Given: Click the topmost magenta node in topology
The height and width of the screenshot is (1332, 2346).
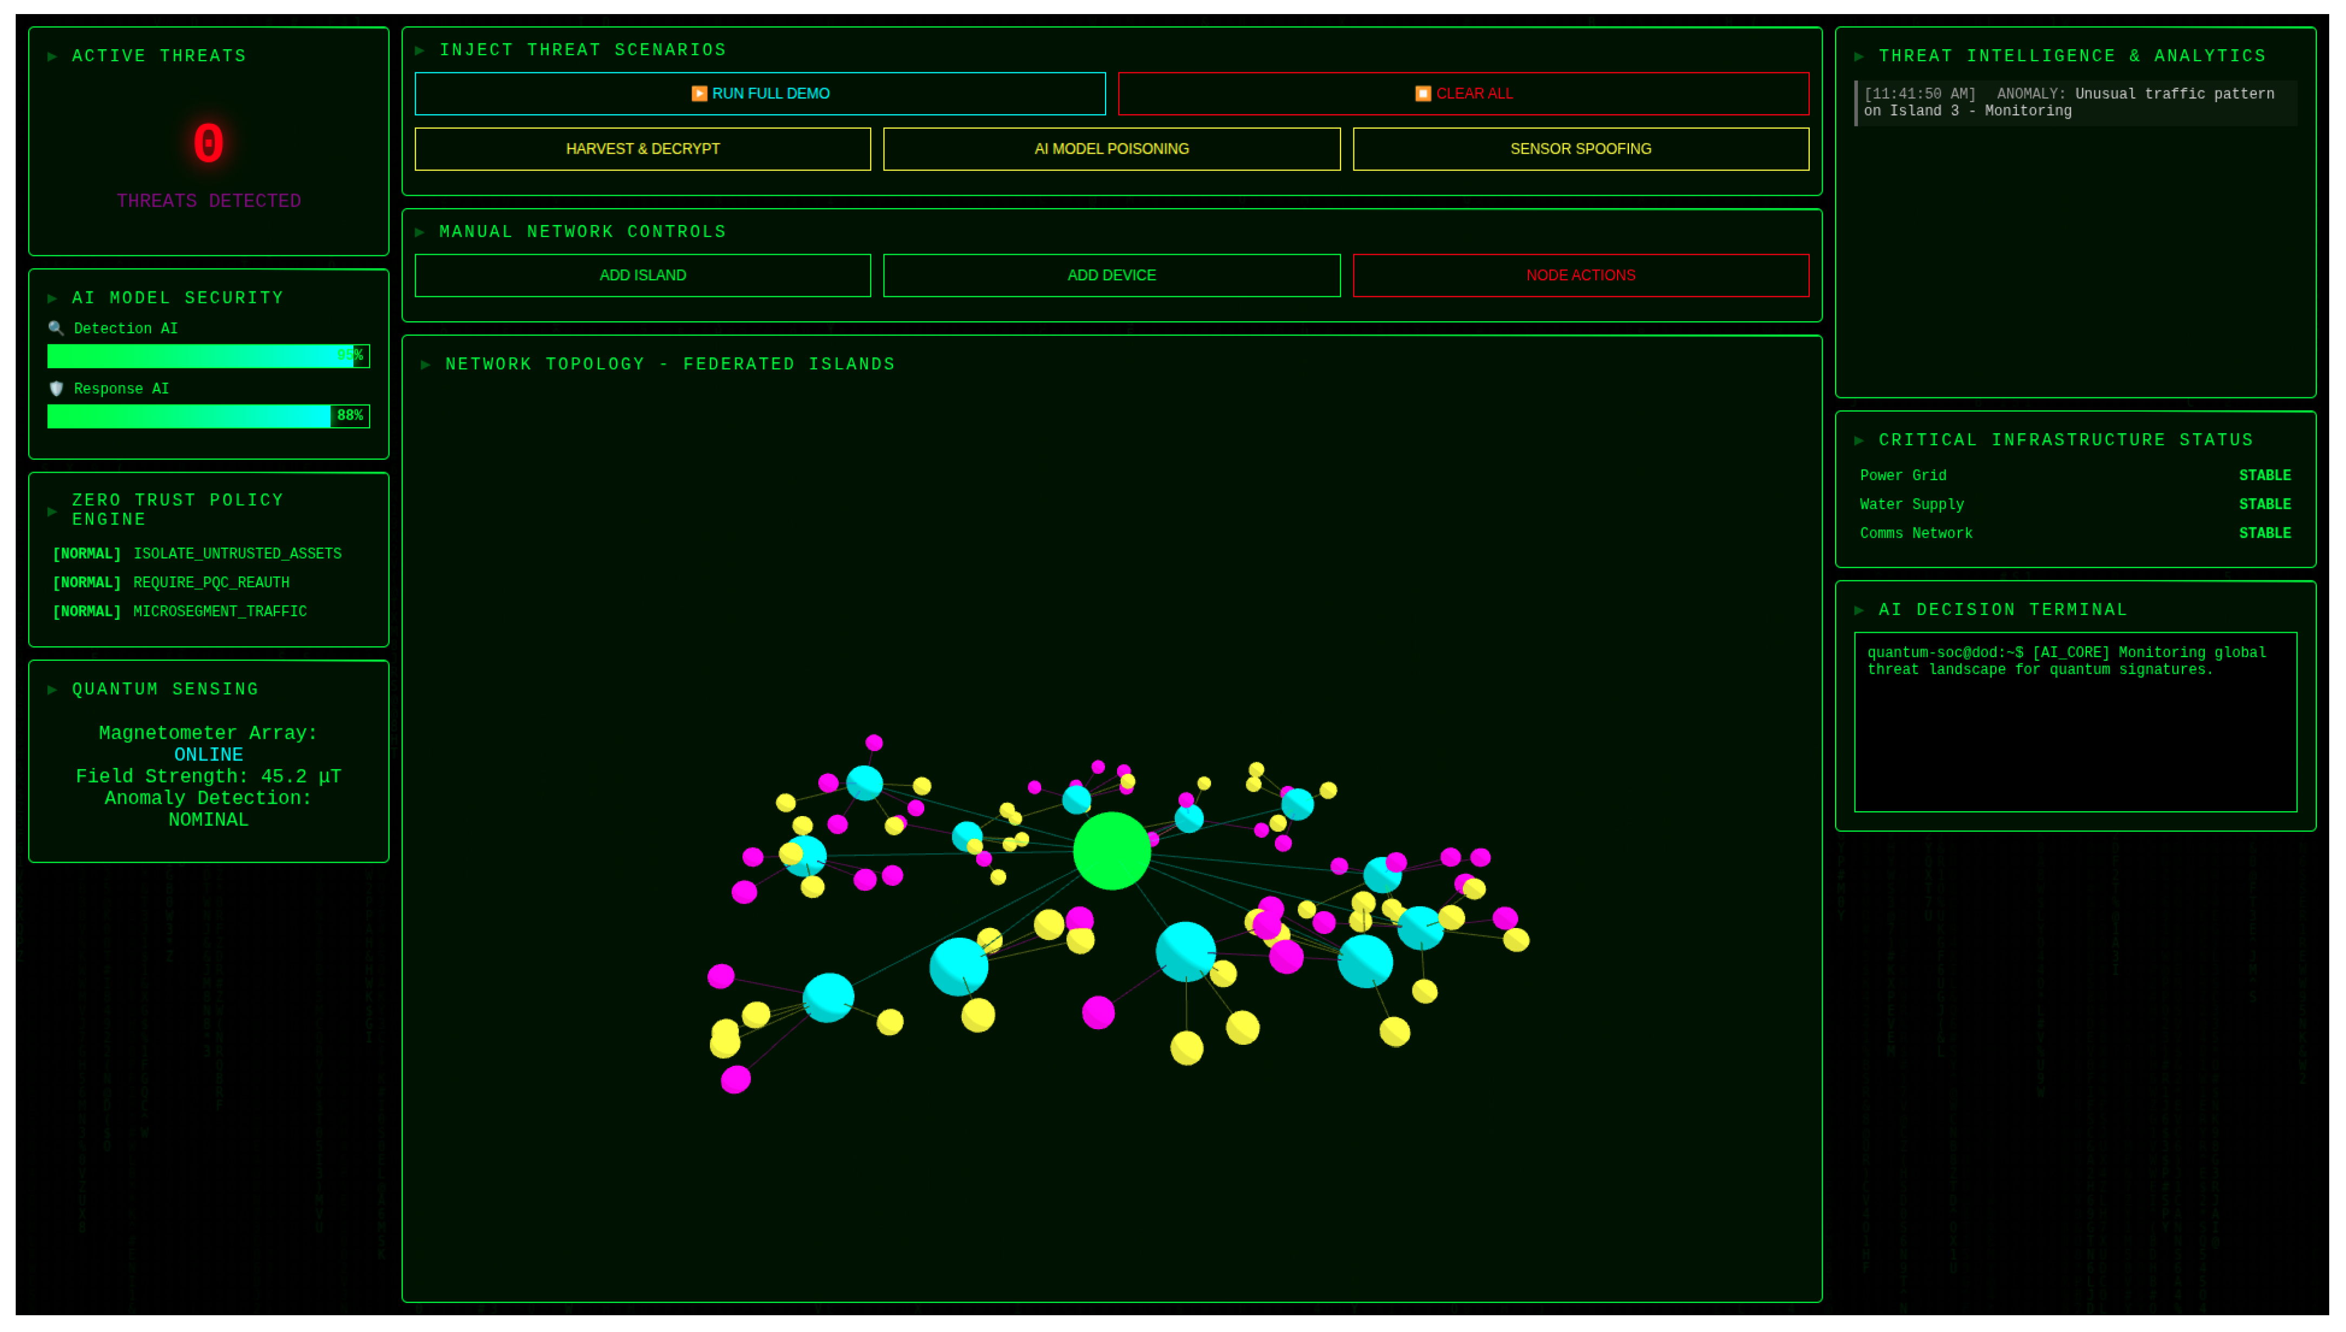Looking at the screenshot, I should click(x=874, y=743).
